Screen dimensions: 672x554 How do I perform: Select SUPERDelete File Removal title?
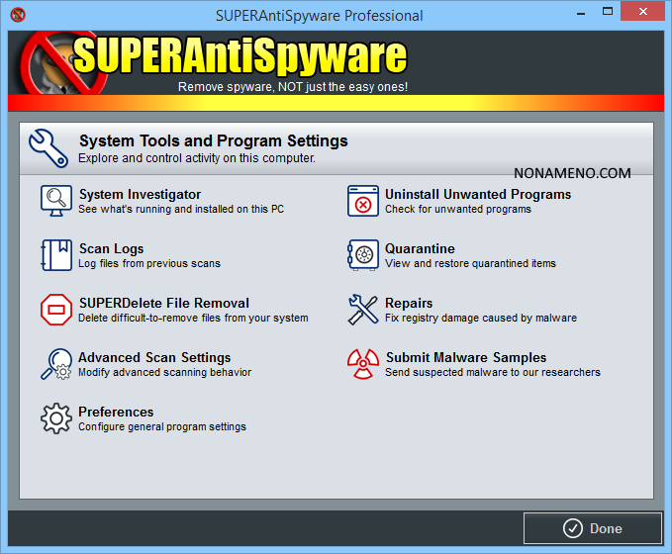click(163, 304)
